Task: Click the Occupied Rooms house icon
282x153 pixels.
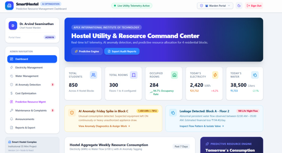Action: point(174,75)
